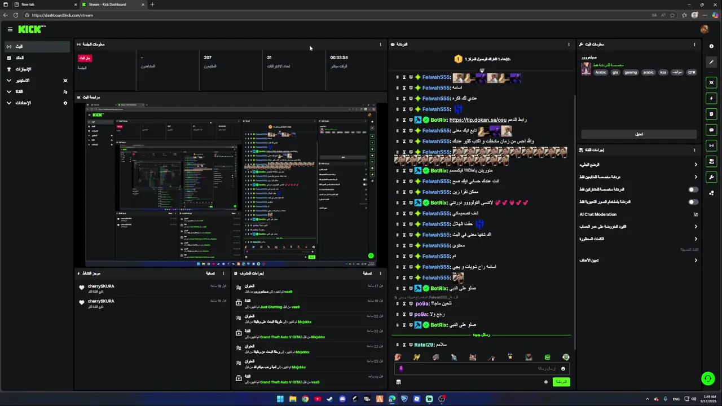The image size is (722, 406).
Task: Toggle the wrench channel actions widget icon
Action: (x=711, y=177)
